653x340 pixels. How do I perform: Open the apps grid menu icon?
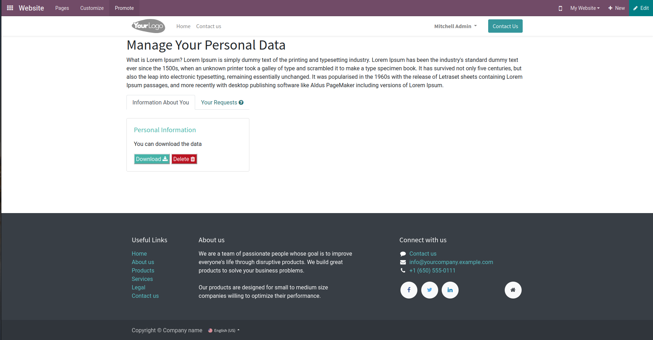(x=10, y=8)
